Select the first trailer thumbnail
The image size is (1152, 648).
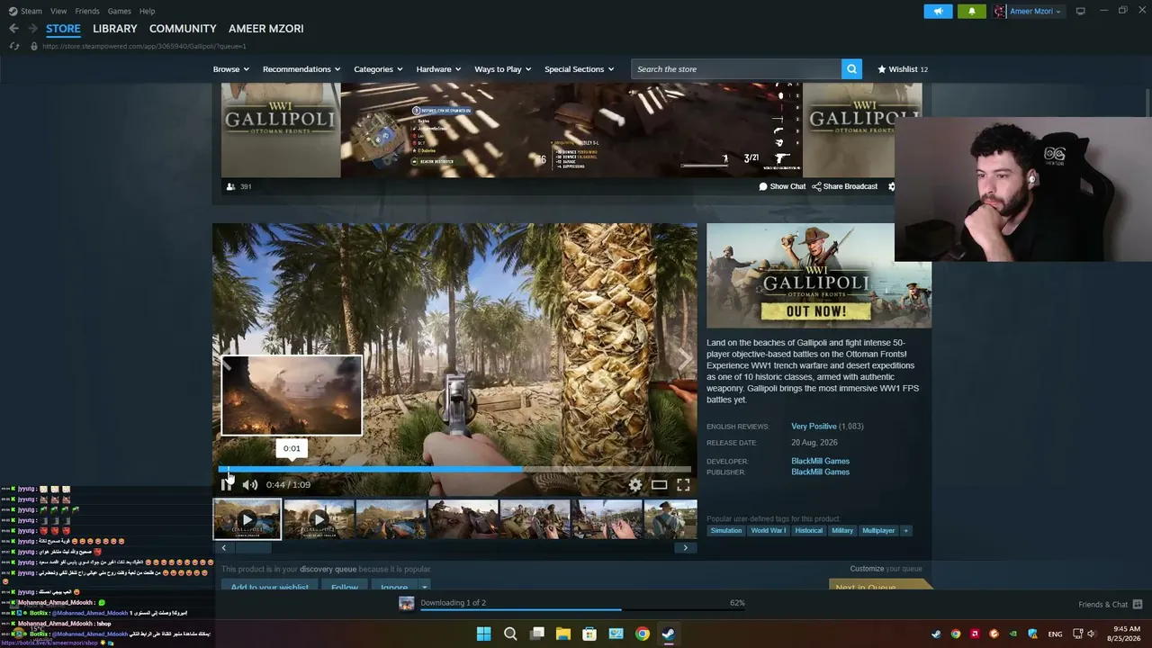247,519
